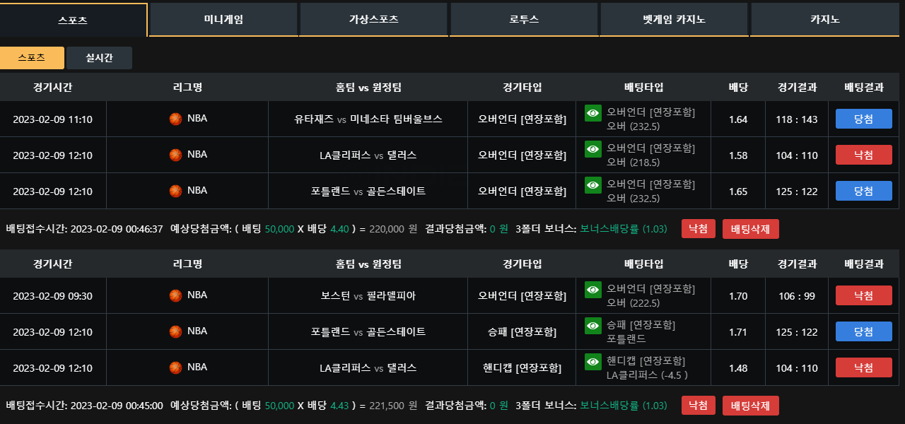Image resolution: width=905 pixels, height=424 pixels.
Task: Open the 로투스 tab
Action: click(x=524, y=20)
